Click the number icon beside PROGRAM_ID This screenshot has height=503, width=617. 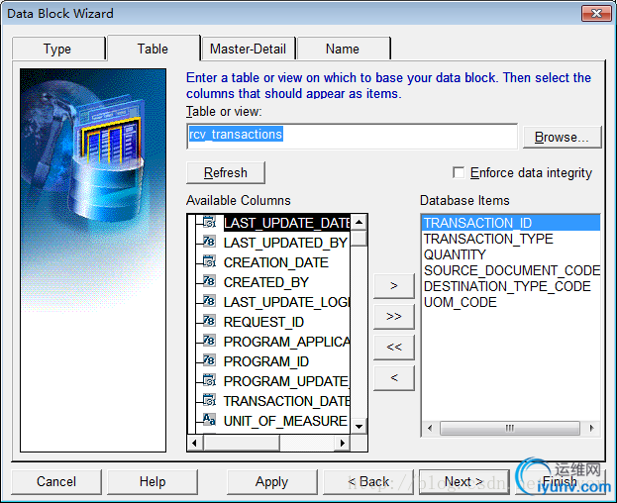(209, 360)
